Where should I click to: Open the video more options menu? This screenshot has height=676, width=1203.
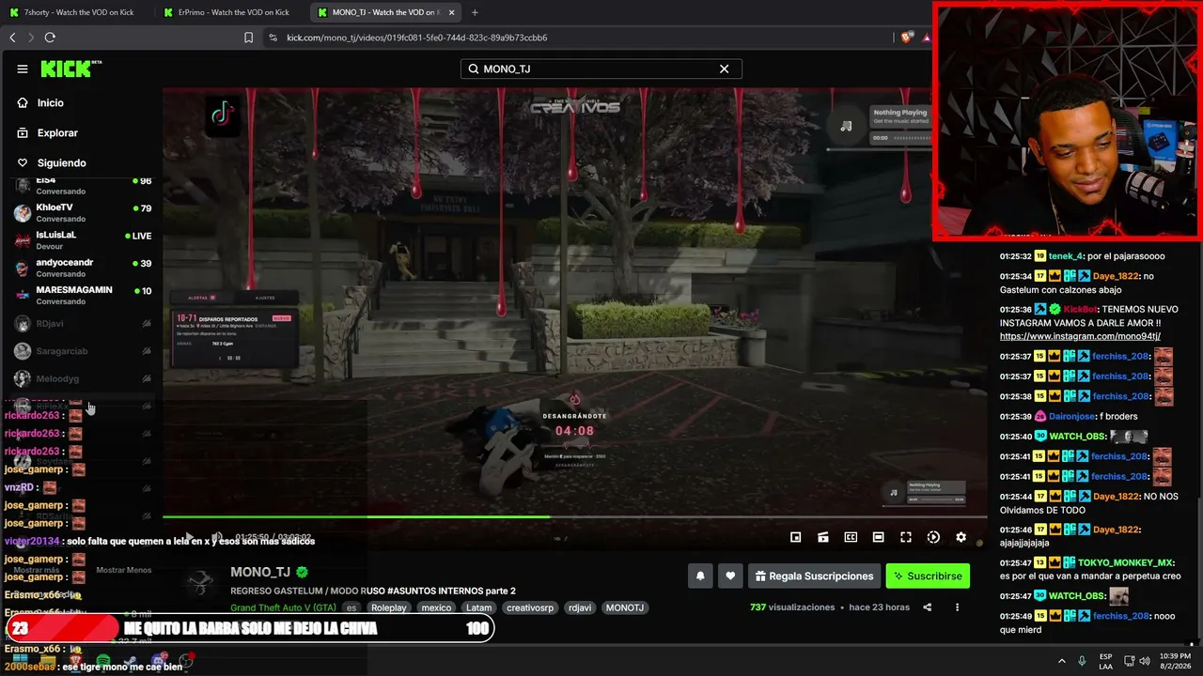pos(957,607)
